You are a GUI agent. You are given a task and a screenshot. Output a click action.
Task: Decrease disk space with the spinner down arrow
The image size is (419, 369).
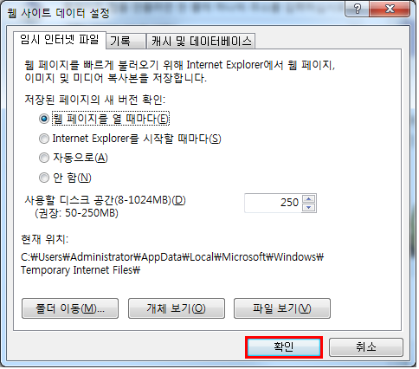309,208
